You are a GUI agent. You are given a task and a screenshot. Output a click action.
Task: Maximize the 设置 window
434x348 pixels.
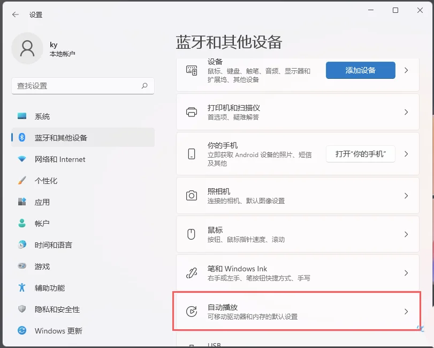click(x=395, y=10)
